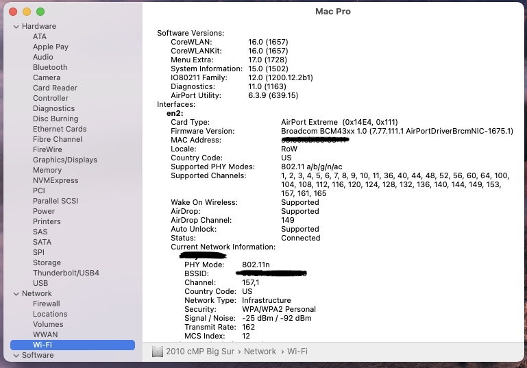Select FireWire in the sidebar
527x368 pixels.
point(47,149)
